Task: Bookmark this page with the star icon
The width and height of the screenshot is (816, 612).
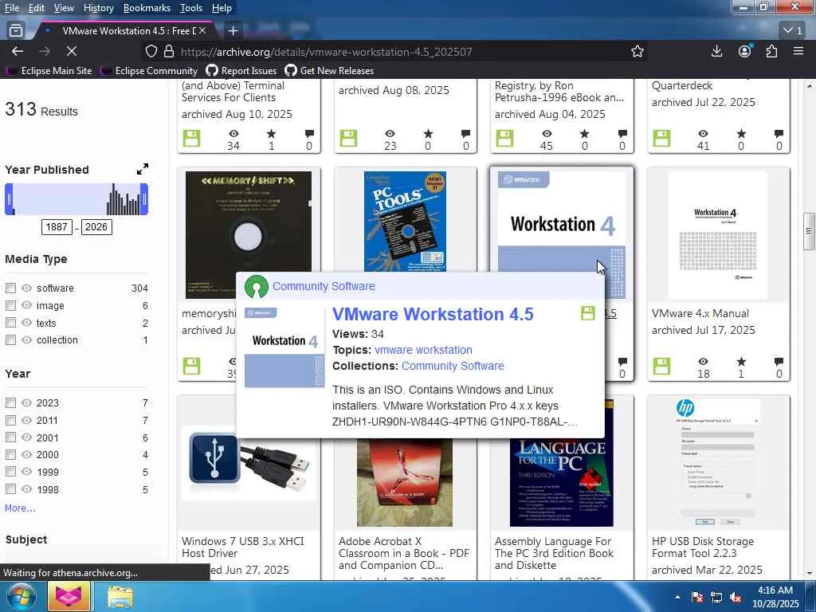Action: tap(637, 51)
